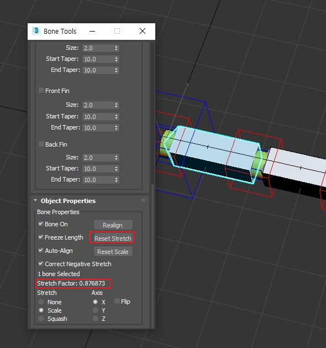Enable the Front Fin checkbox

[41, 90]
